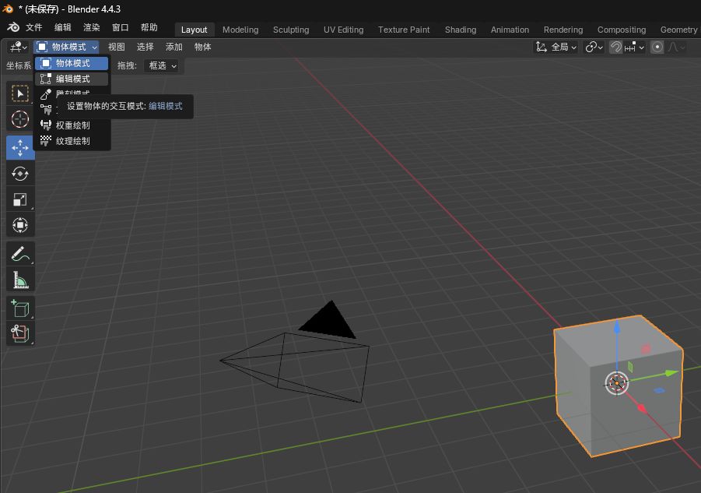Choose 权重绘制 from the mode list

72,125
